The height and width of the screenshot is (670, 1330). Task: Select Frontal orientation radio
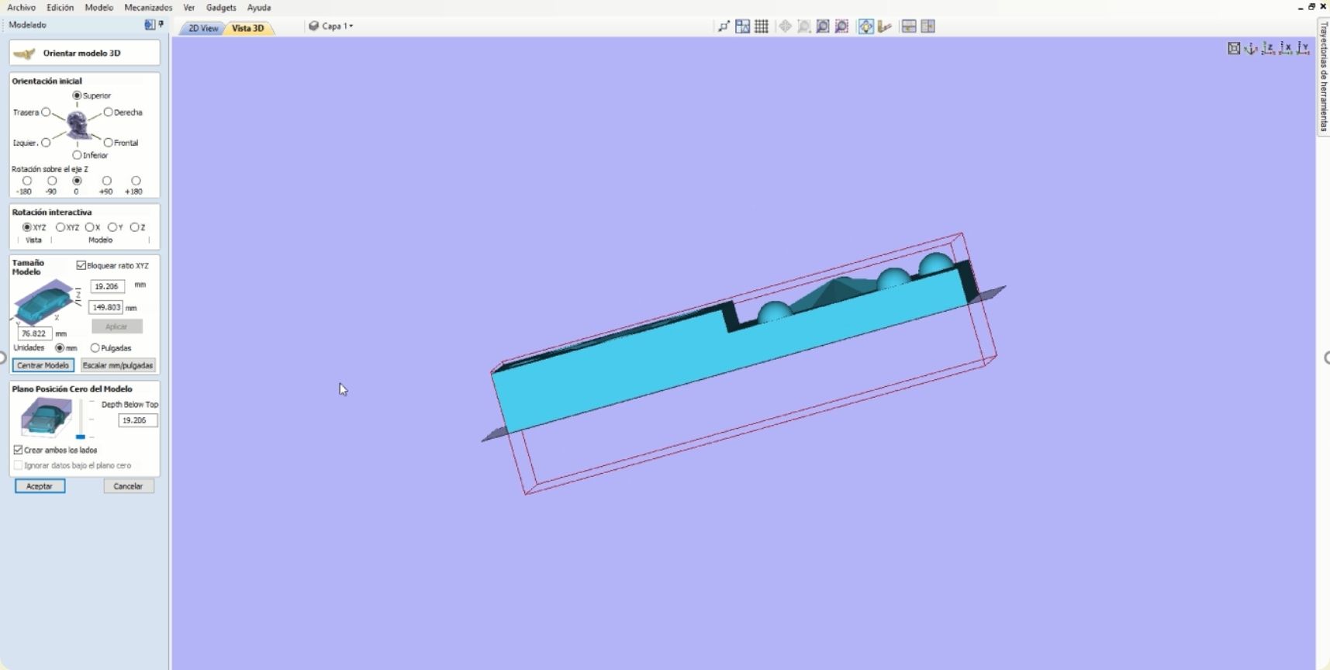pyautogui.click(x=108, y=143)
